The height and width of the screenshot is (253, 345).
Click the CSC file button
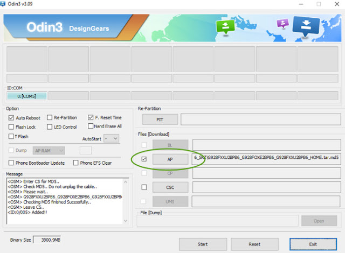point(170,187)
